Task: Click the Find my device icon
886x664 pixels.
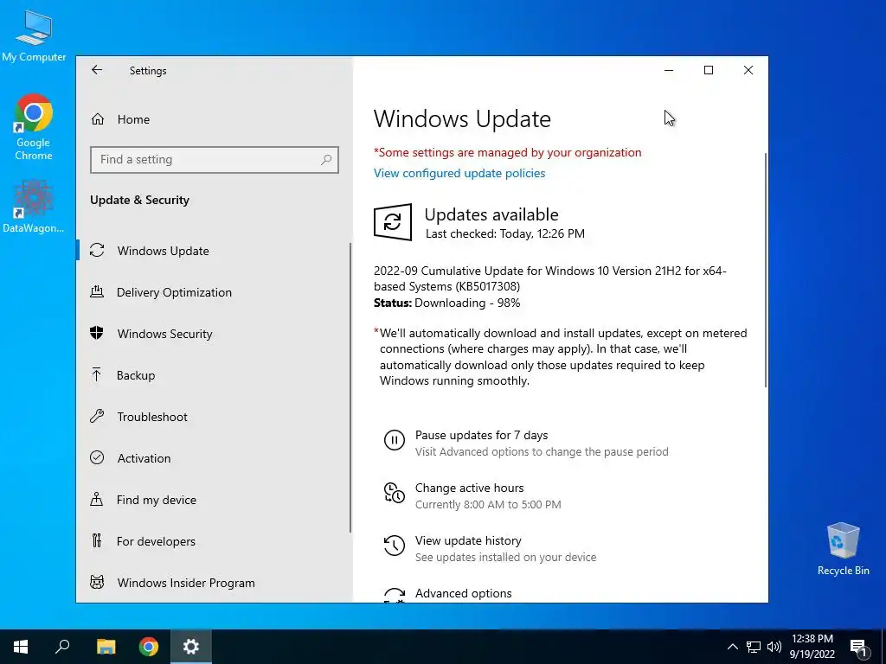Action: (x=97, y=499)
